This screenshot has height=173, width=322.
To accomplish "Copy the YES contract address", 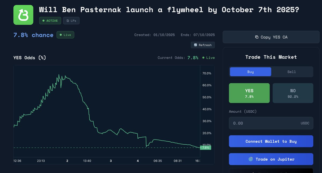I will [x=271, y=37].
